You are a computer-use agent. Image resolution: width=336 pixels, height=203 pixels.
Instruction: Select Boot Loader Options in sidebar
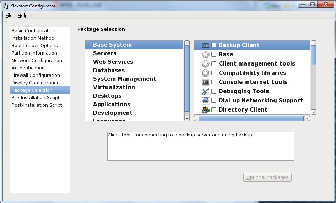pos(40,45)
